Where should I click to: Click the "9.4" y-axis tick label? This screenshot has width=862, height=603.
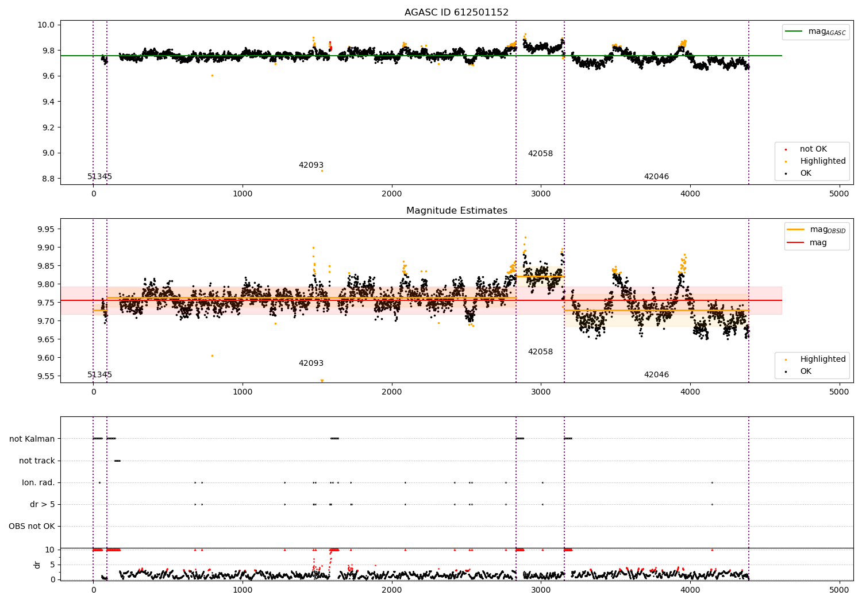pos(49,102)
